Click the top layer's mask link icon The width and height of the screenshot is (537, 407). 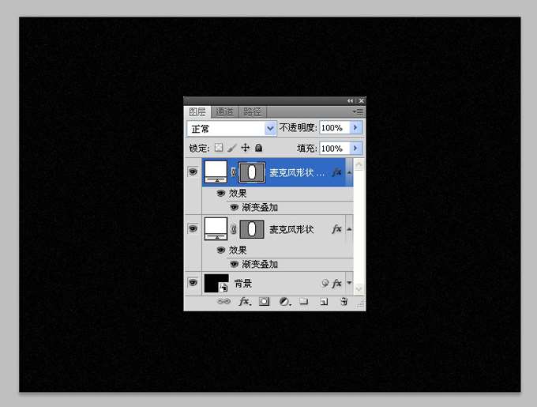tap(233, 172)
